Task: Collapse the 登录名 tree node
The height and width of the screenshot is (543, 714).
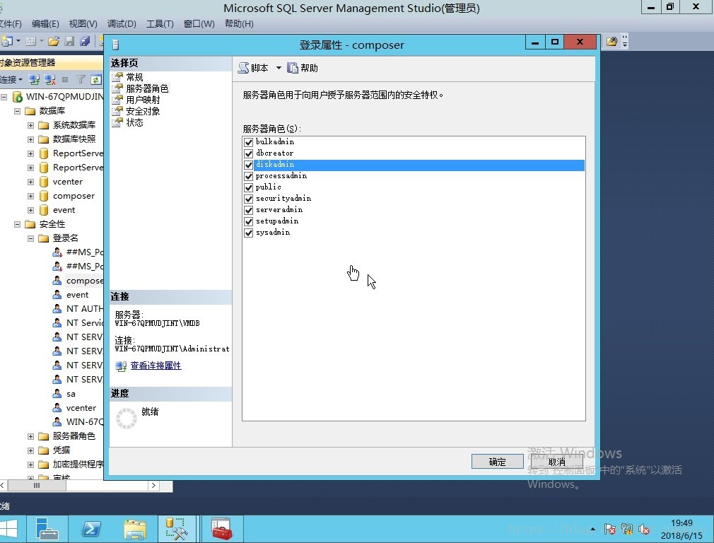Action: 30,238
